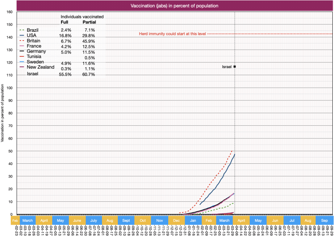Click Britain's 45.9% partial vaccination value
The width and height of the screenshot is (334, 236).
pyautogui.click(x=89, y=41)
